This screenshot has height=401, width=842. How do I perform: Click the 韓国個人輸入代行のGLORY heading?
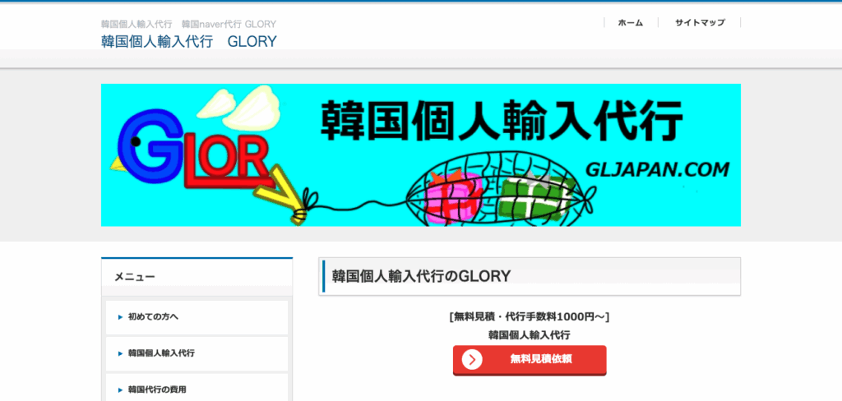coord(421,276)
